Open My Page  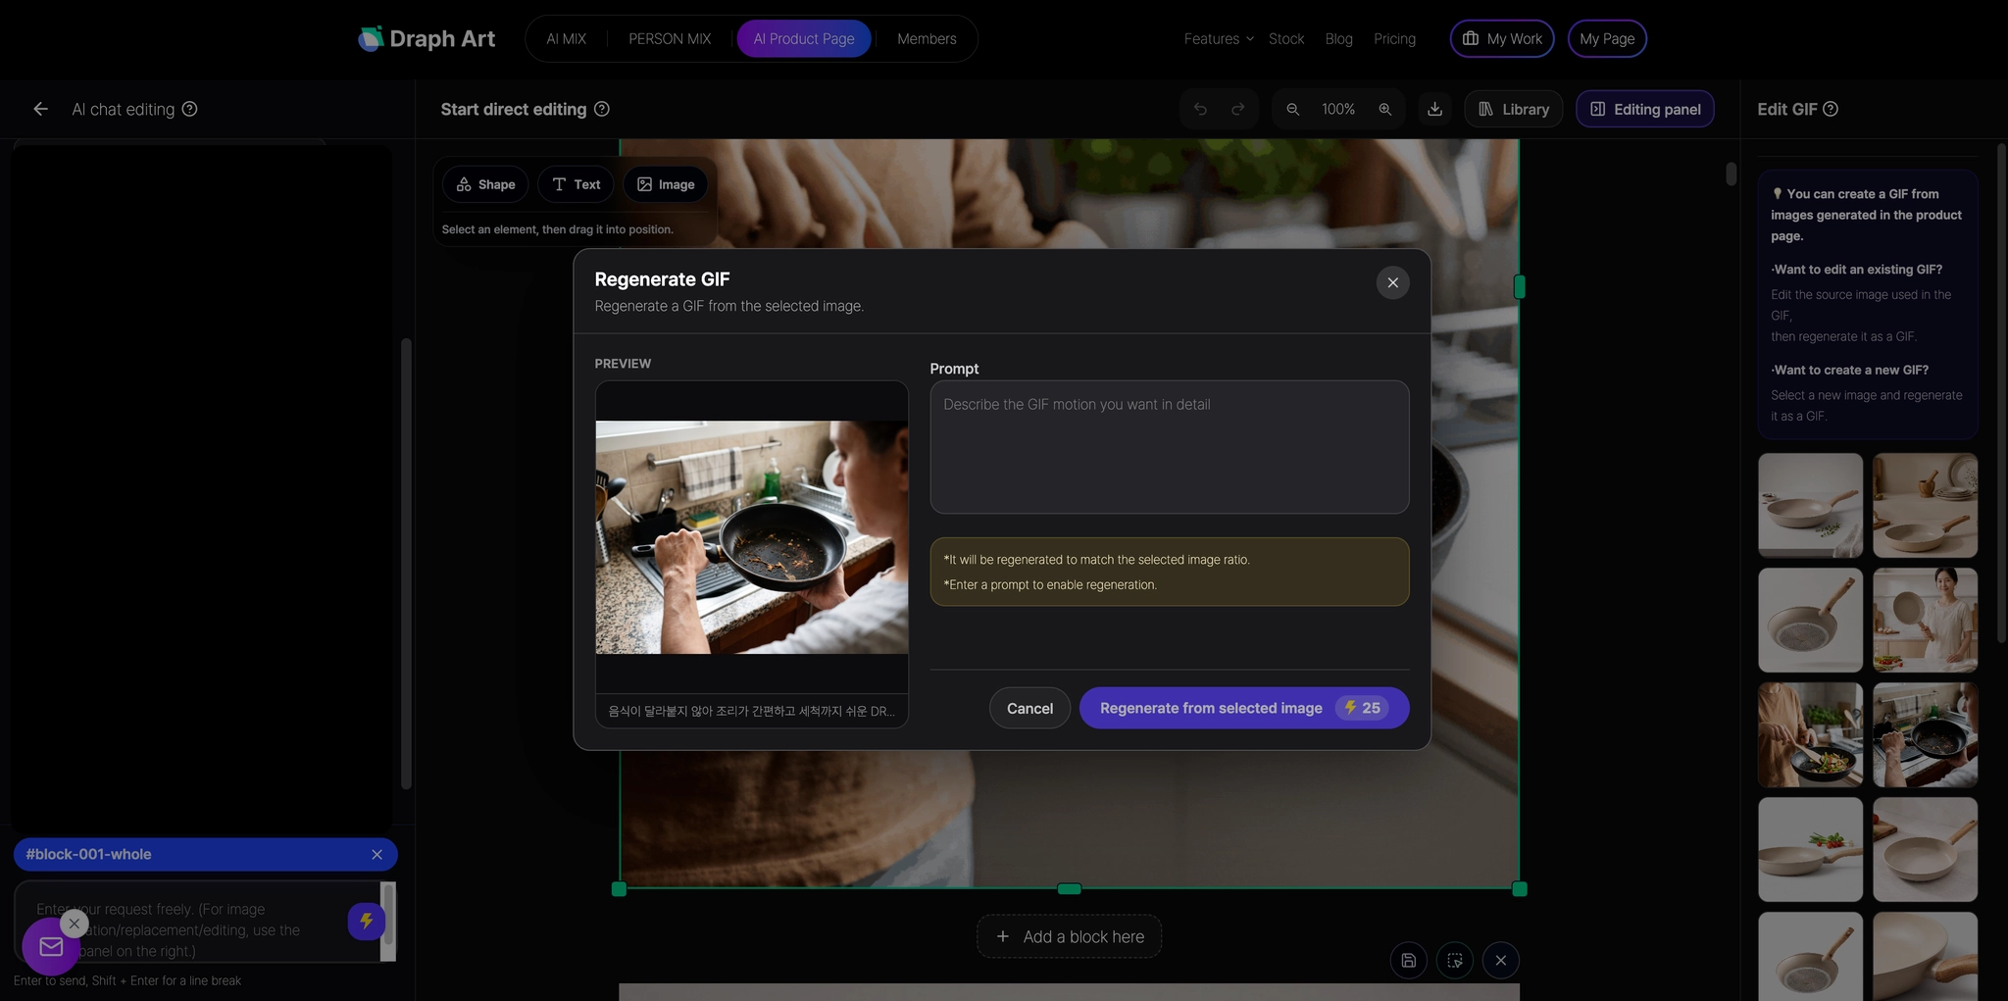1607,39
